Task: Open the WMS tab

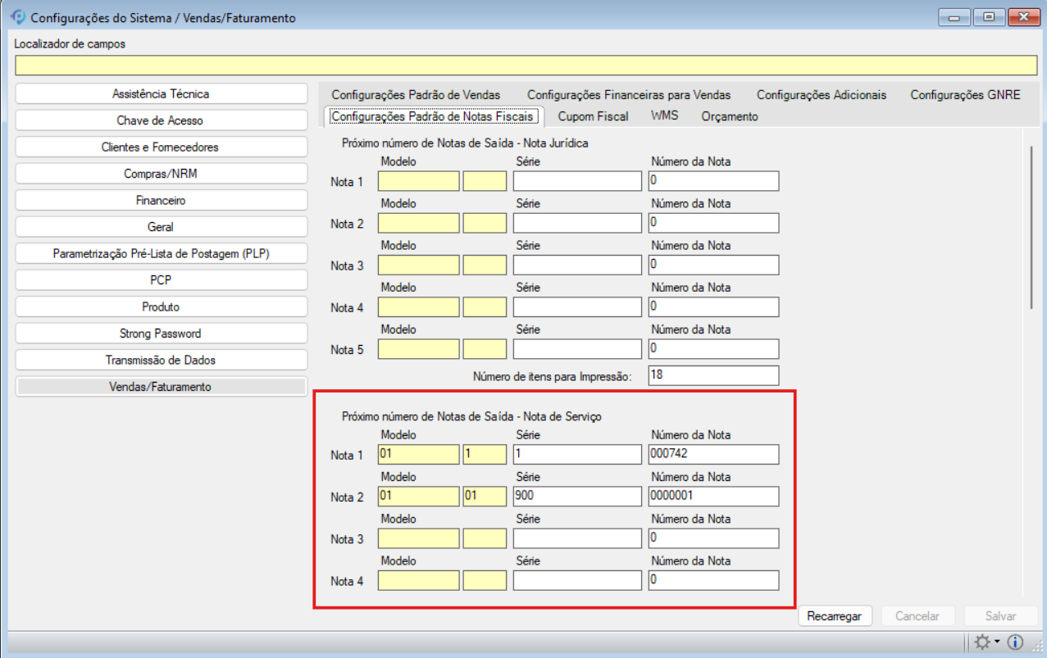Action: tap(664, 116)
